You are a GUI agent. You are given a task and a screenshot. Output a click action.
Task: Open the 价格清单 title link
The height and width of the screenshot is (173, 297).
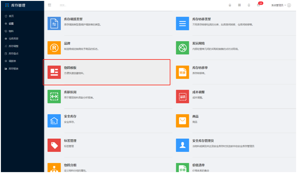click(198, 165)
